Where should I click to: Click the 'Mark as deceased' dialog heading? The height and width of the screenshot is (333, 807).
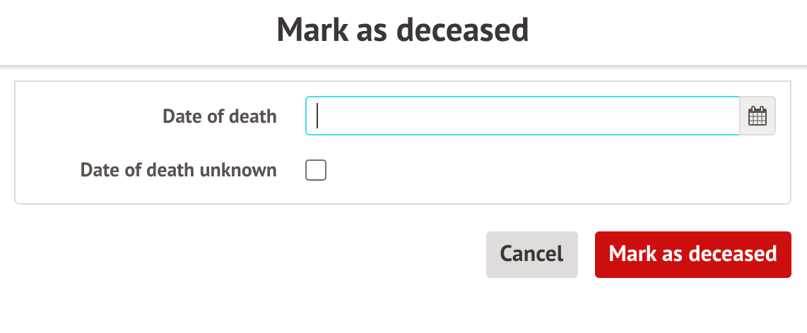(x=403, y=30)
